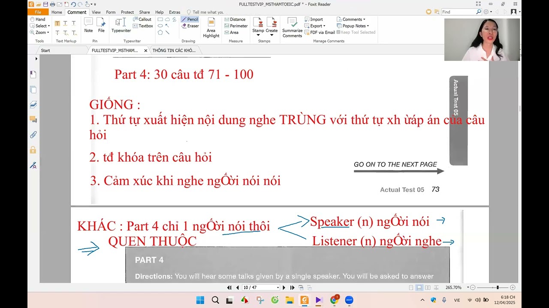Apply the Highlight text markup

tap(57, 23)
